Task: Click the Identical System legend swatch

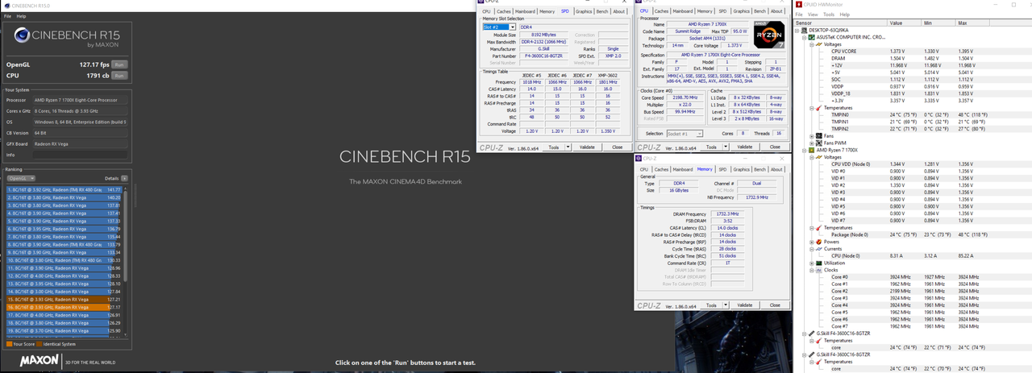Action: click(x=40, y=344)
